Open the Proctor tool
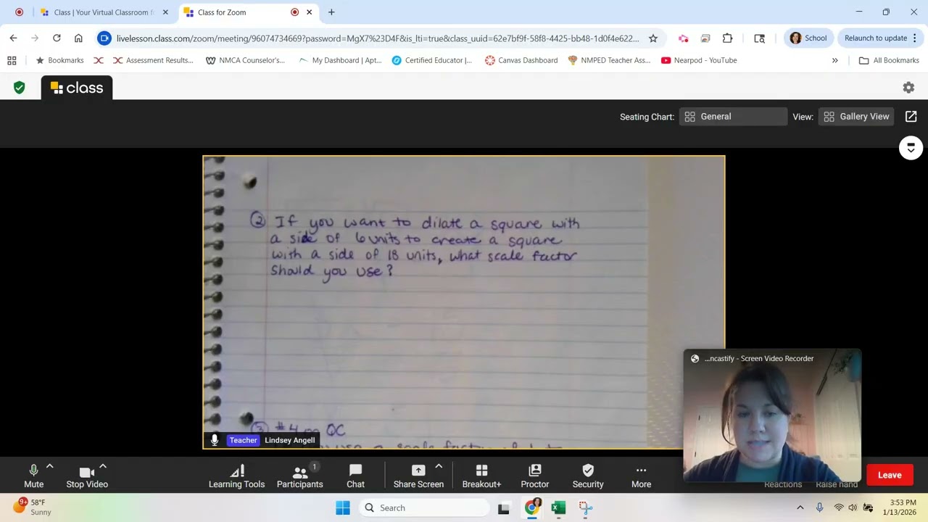Screen dimensions: 928x522 [x=535, y=476]
